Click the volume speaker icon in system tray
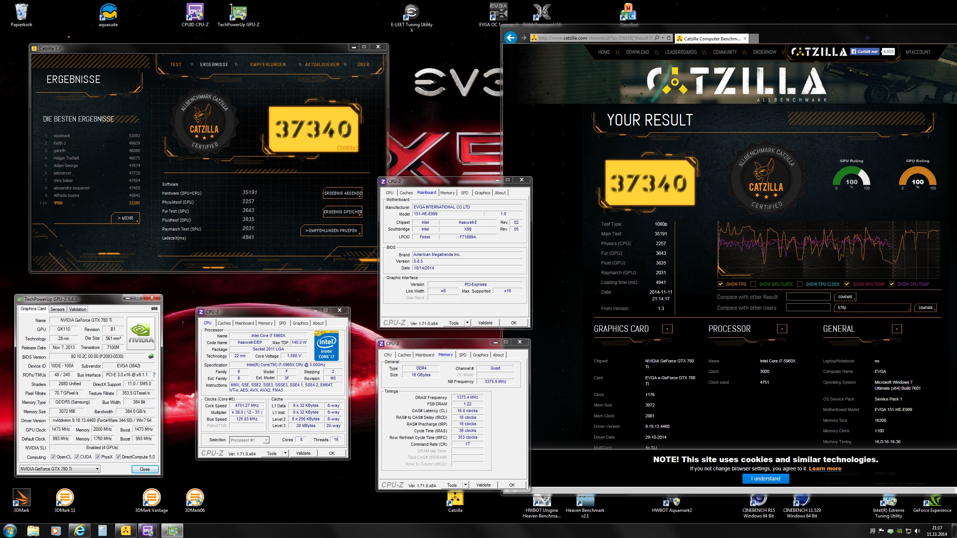Image resolution: width=957 pixels, height=538 pixels. tap(917, 531)
